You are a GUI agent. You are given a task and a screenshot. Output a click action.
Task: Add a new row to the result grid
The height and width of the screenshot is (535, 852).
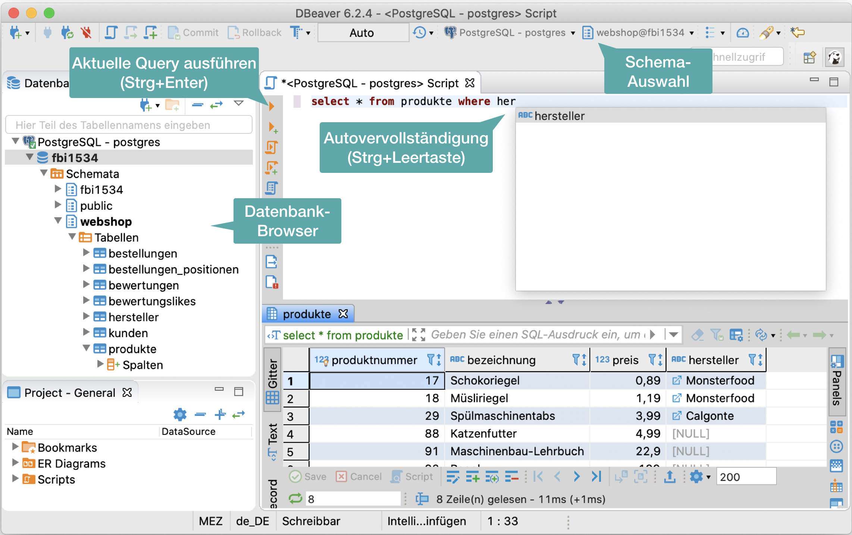tap(473, 477)
